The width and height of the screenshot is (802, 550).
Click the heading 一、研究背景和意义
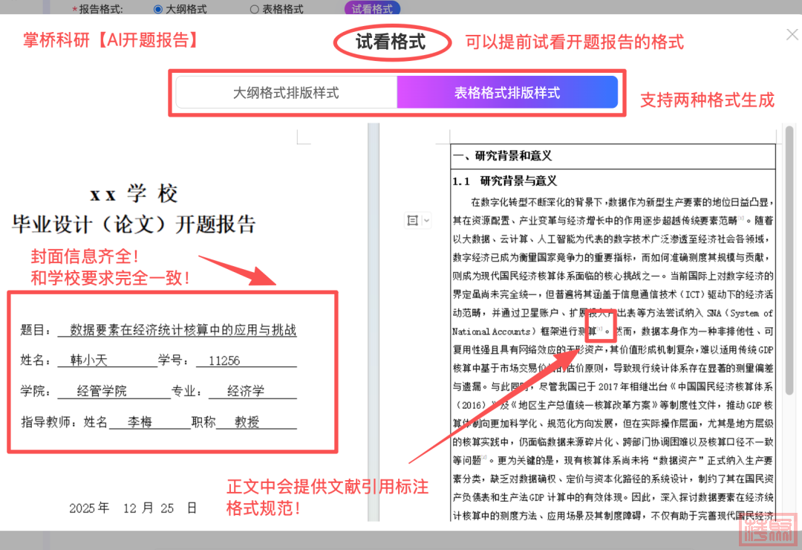pos(502,156)
